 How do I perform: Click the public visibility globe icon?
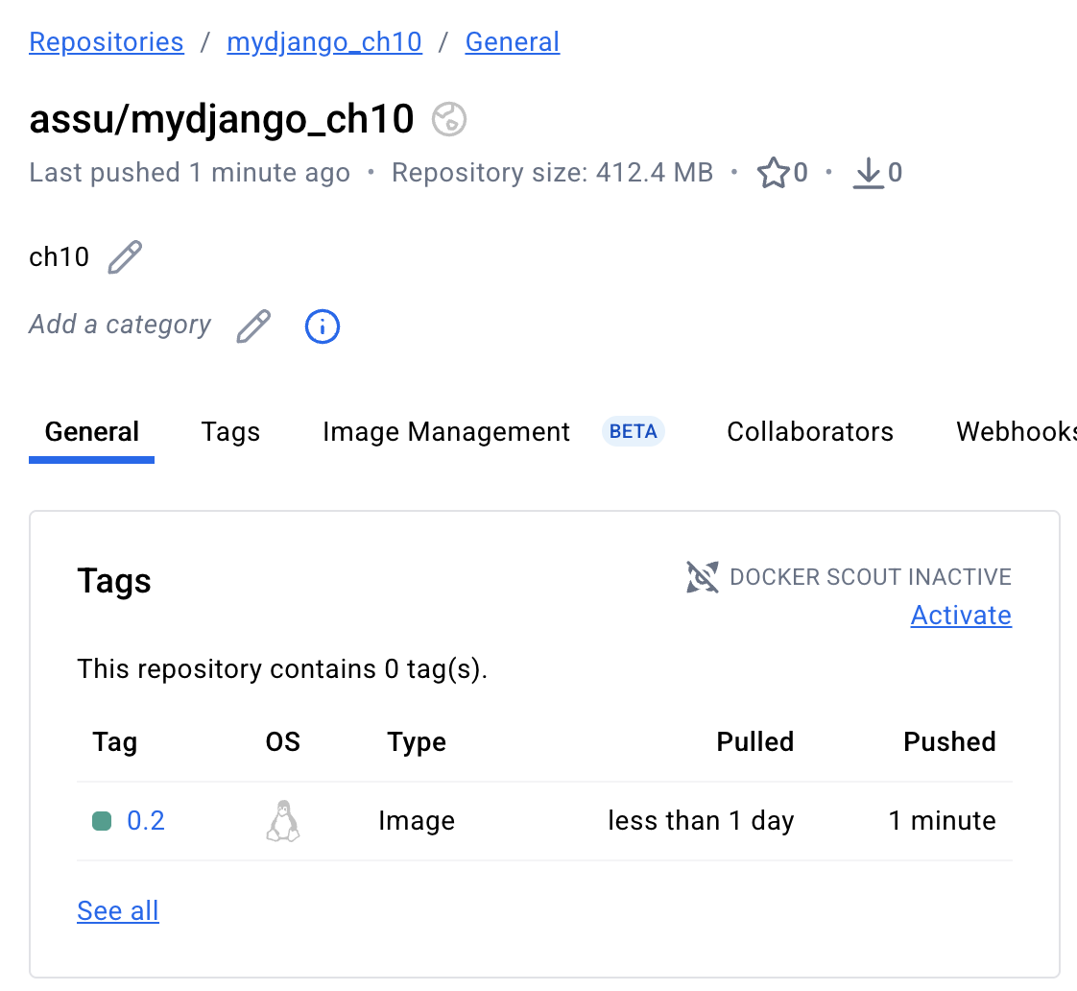pyautogui.click(x=449, y=120)
